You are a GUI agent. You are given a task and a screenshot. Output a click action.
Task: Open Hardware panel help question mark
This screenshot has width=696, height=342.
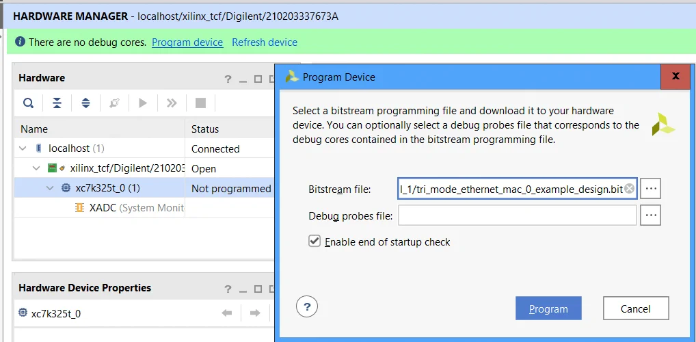228,79
